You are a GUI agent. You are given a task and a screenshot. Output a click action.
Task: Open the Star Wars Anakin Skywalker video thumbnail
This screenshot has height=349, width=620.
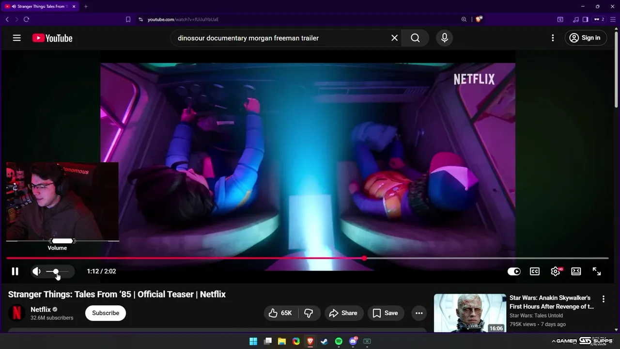pyautogui.click(x=470, y=313)
